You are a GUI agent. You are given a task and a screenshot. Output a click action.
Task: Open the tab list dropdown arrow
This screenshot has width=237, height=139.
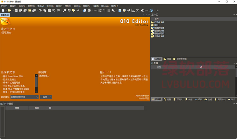(x=149, y=15)
